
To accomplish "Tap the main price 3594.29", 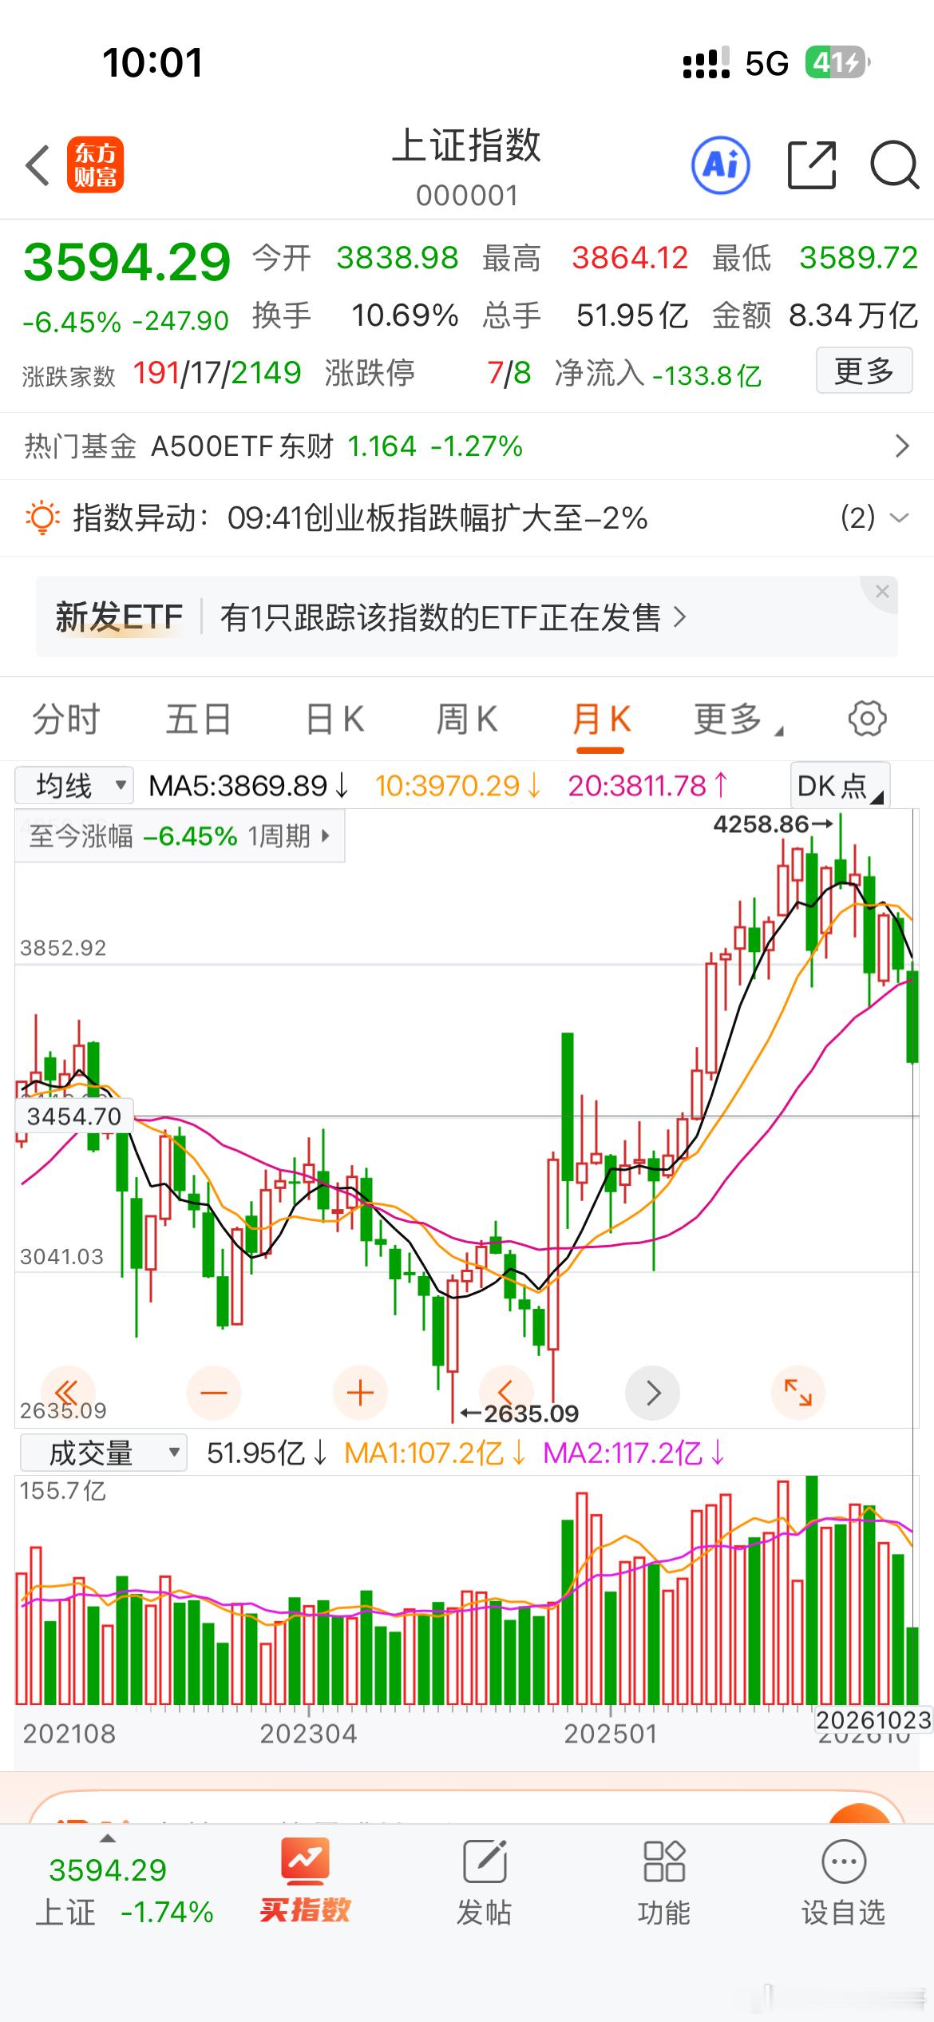I will click(x=127, y=262).
